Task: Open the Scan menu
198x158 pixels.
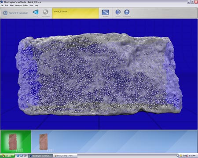Action: [31, 5]
